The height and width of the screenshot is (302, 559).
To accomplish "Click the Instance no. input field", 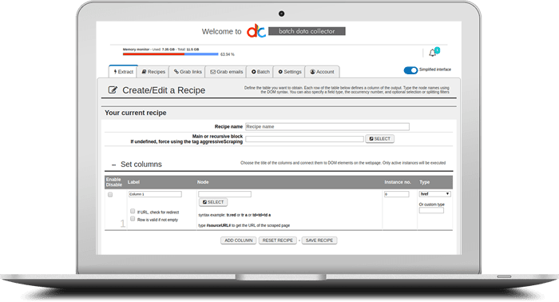I will tap(396, 194).
